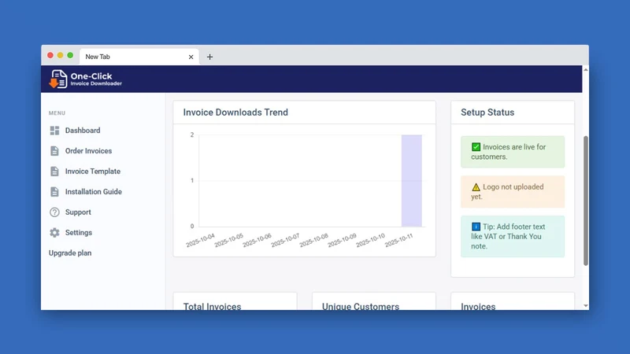Click the MENU sidebar label
630x354 pixels.
pos(57,113)
